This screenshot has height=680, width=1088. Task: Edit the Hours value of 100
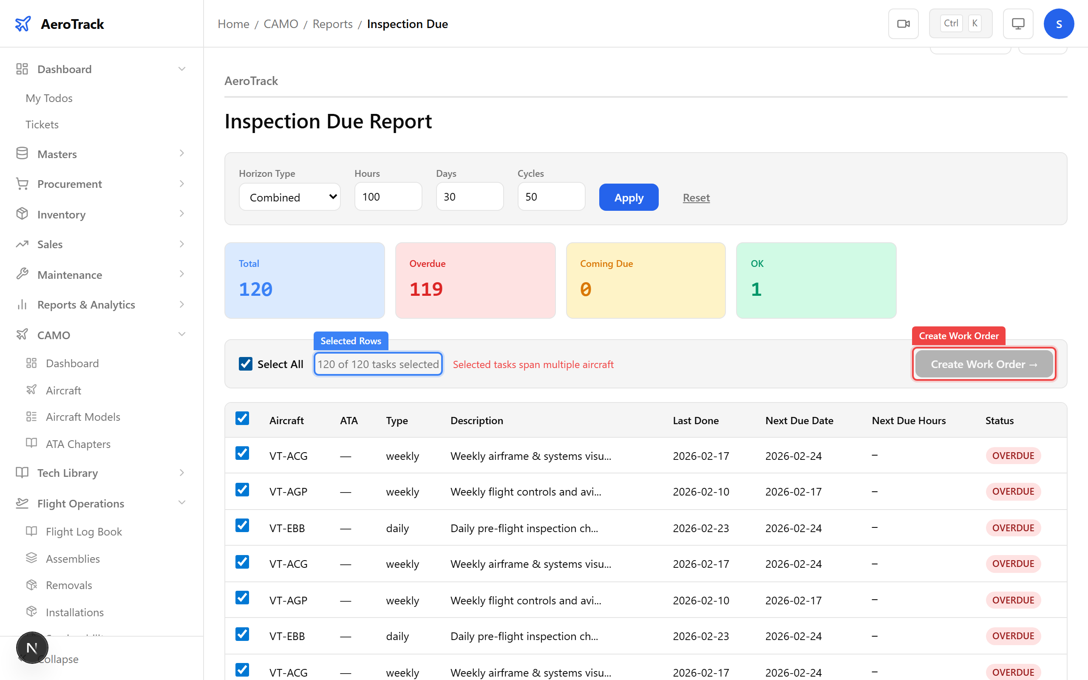(x=388, y=196)
